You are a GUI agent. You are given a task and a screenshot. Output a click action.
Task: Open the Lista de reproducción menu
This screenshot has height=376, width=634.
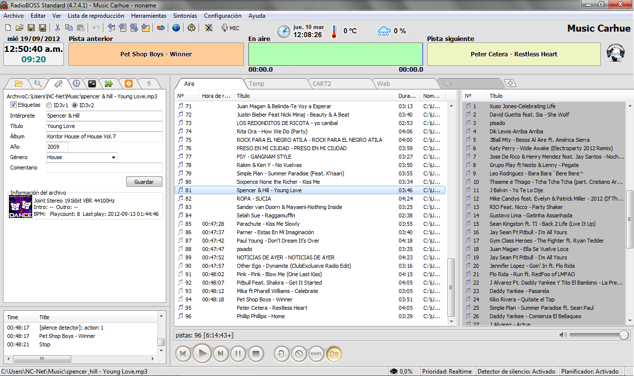tap(96, 16)
